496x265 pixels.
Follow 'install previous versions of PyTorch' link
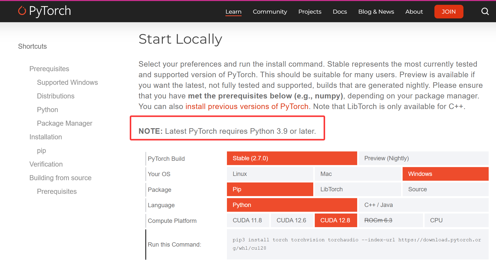[x=247, y=107]
